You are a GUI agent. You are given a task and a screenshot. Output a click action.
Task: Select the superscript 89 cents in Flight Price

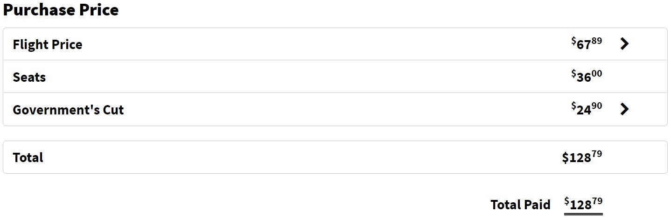[597, 41]
